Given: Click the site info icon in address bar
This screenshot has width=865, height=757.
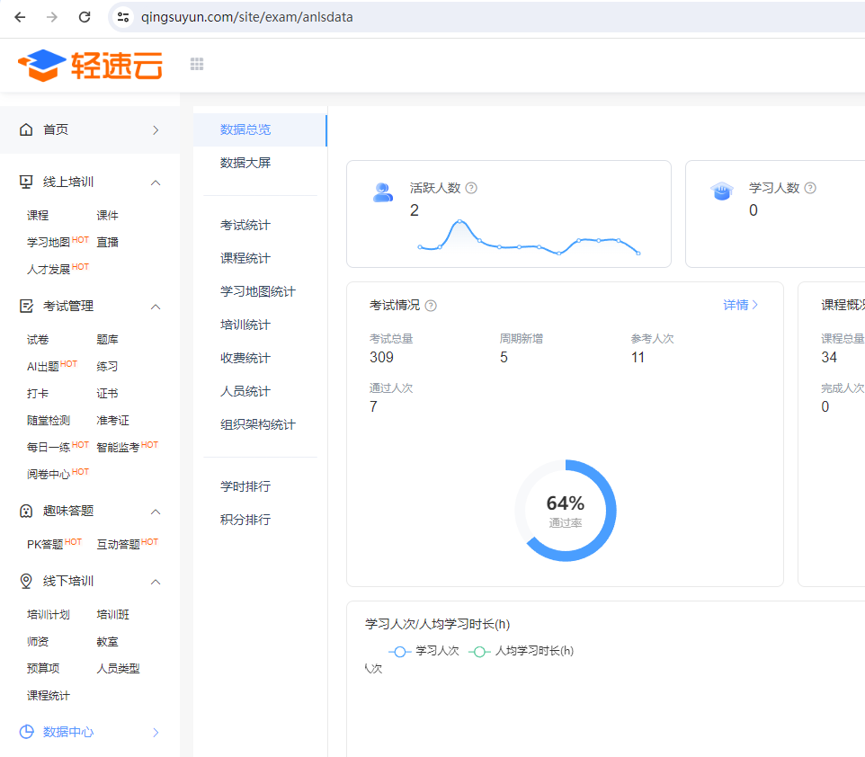Looking at the screenshot, I should click(x=124, y=17).
